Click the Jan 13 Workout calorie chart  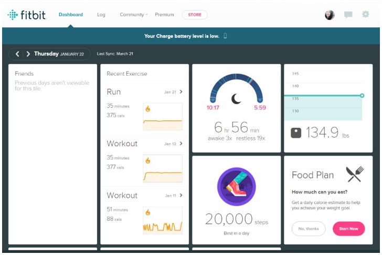[x=163, y=168]
